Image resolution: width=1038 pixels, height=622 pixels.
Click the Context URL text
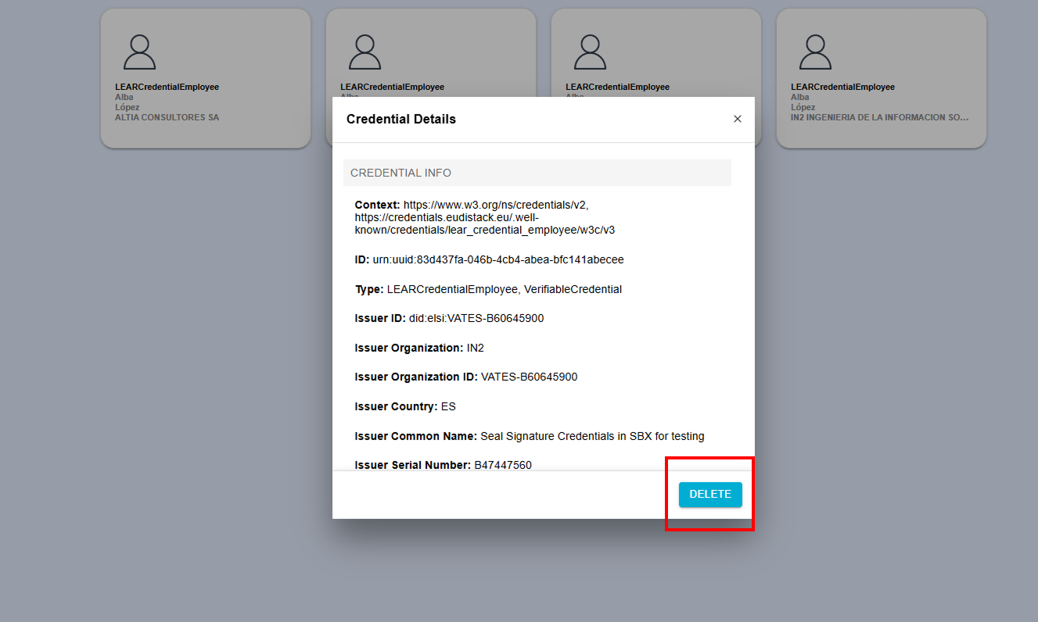[x=495, y=206]
